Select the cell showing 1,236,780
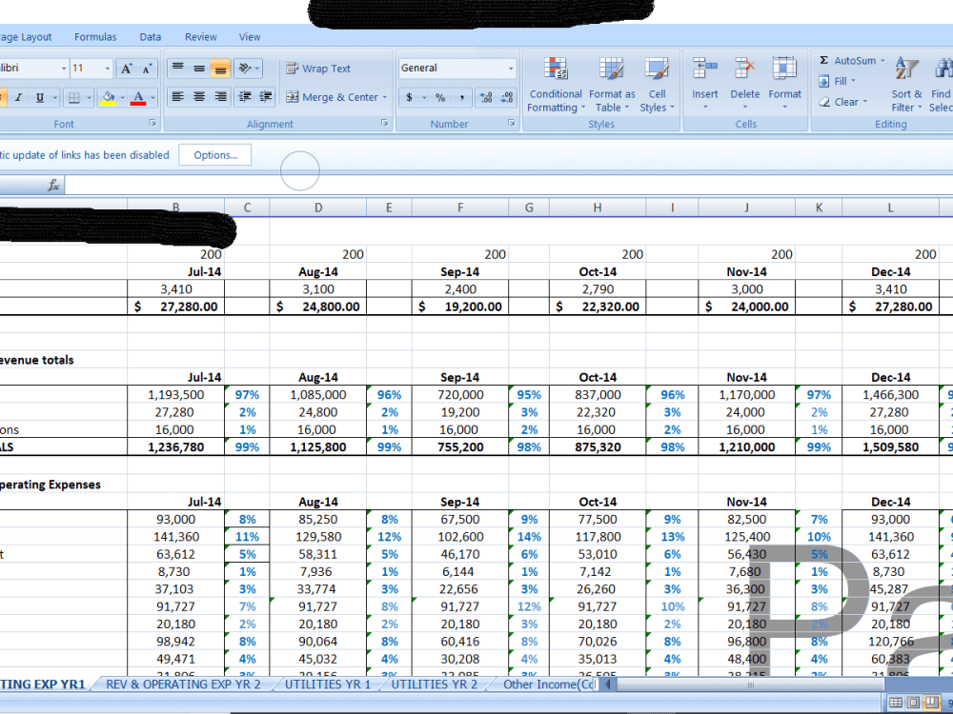The height and width of the screenshot is (714, 953). [x=175, y=446]
